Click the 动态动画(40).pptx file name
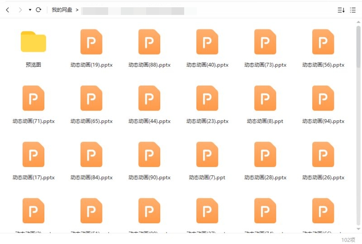This screenshot has height=244, width=362. coord(207,65)
